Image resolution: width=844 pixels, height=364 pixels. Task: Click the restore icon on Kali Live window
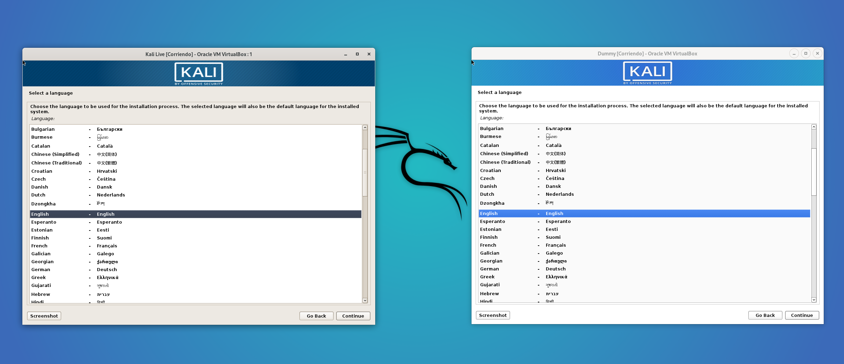click(x=357, y=54)
